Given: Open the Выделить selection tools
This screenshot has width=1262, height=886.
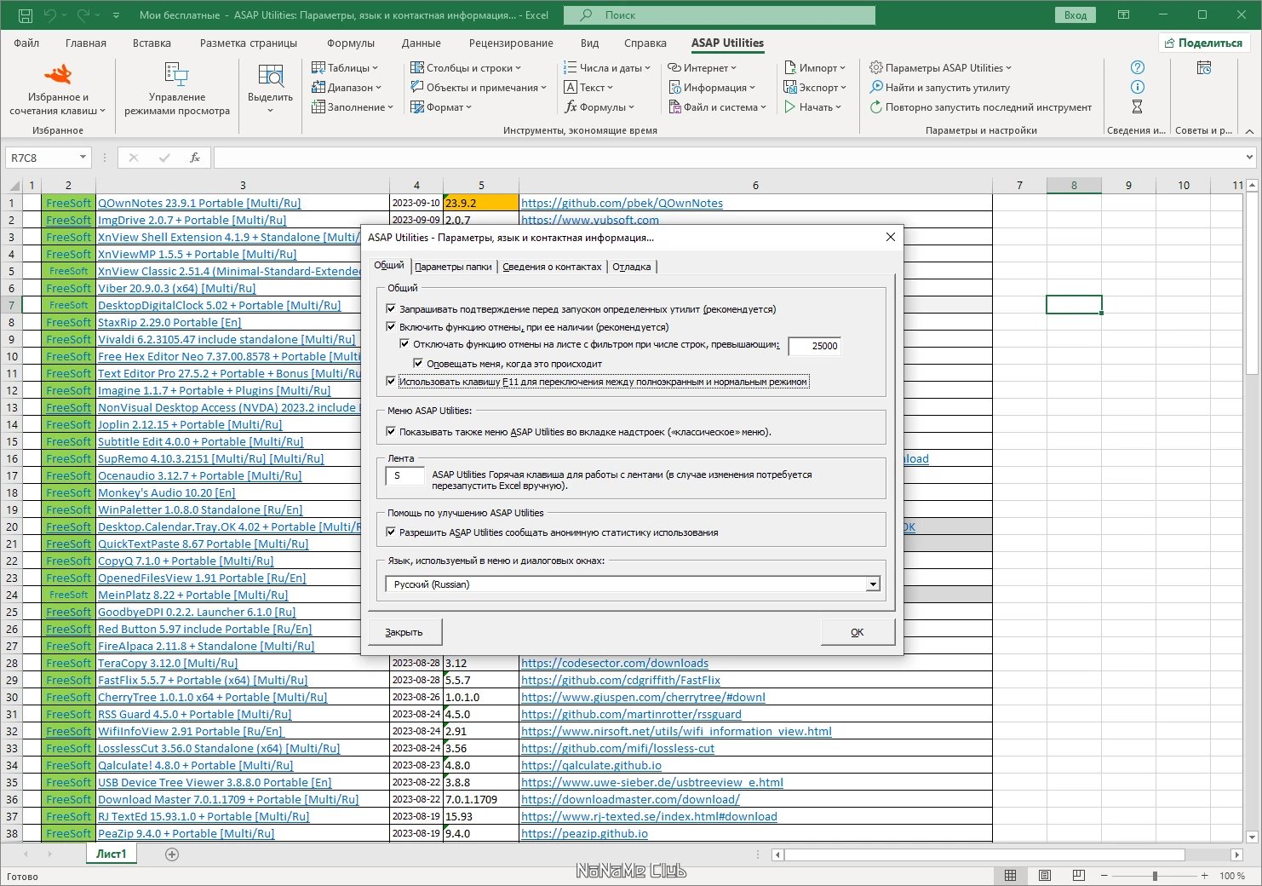Looking at the screenshot, I should tap(270, 89).
